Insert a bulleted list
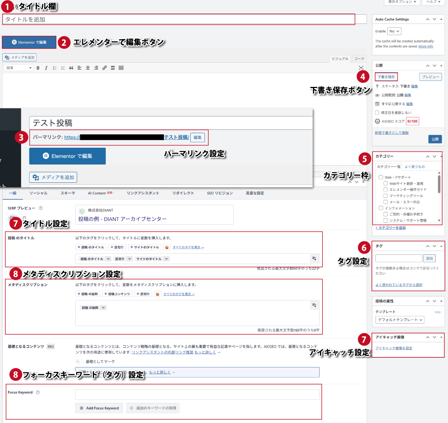Screen dimensions: 448x423 point(55,68)
